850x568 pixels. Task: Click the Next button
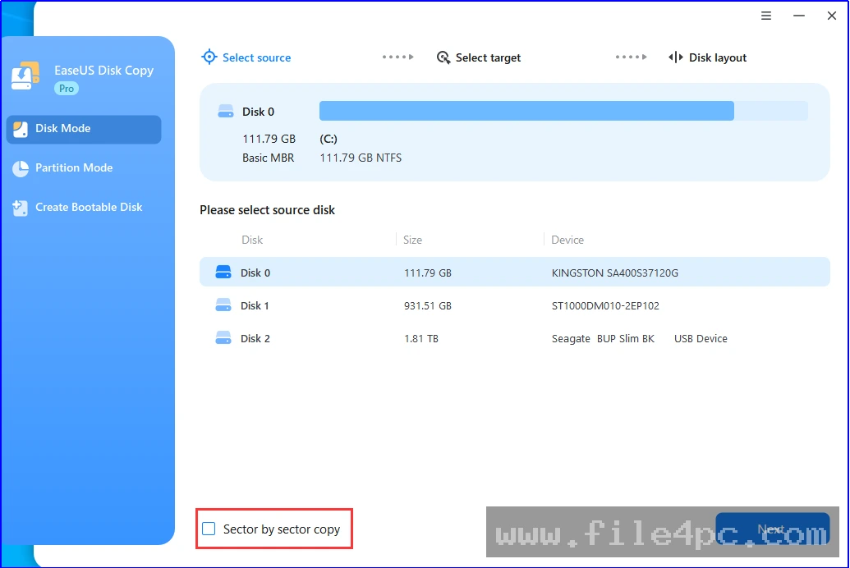773,529
